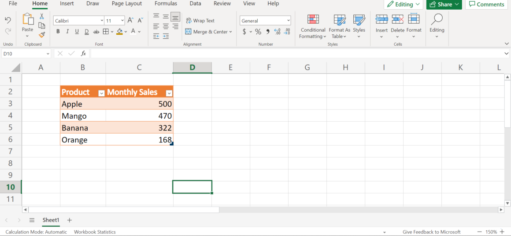Increase cell indent
Viewport: 511px width, 236px height.
(x=166, y=36)
